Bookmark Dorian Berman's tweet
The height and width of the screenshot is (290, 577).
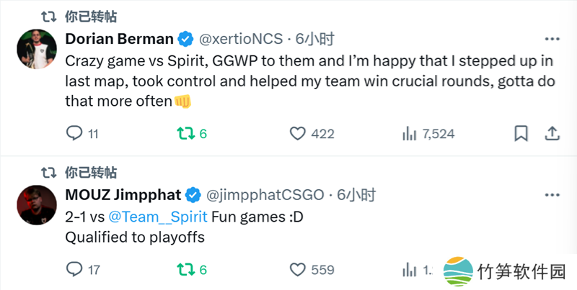(520, 133)
